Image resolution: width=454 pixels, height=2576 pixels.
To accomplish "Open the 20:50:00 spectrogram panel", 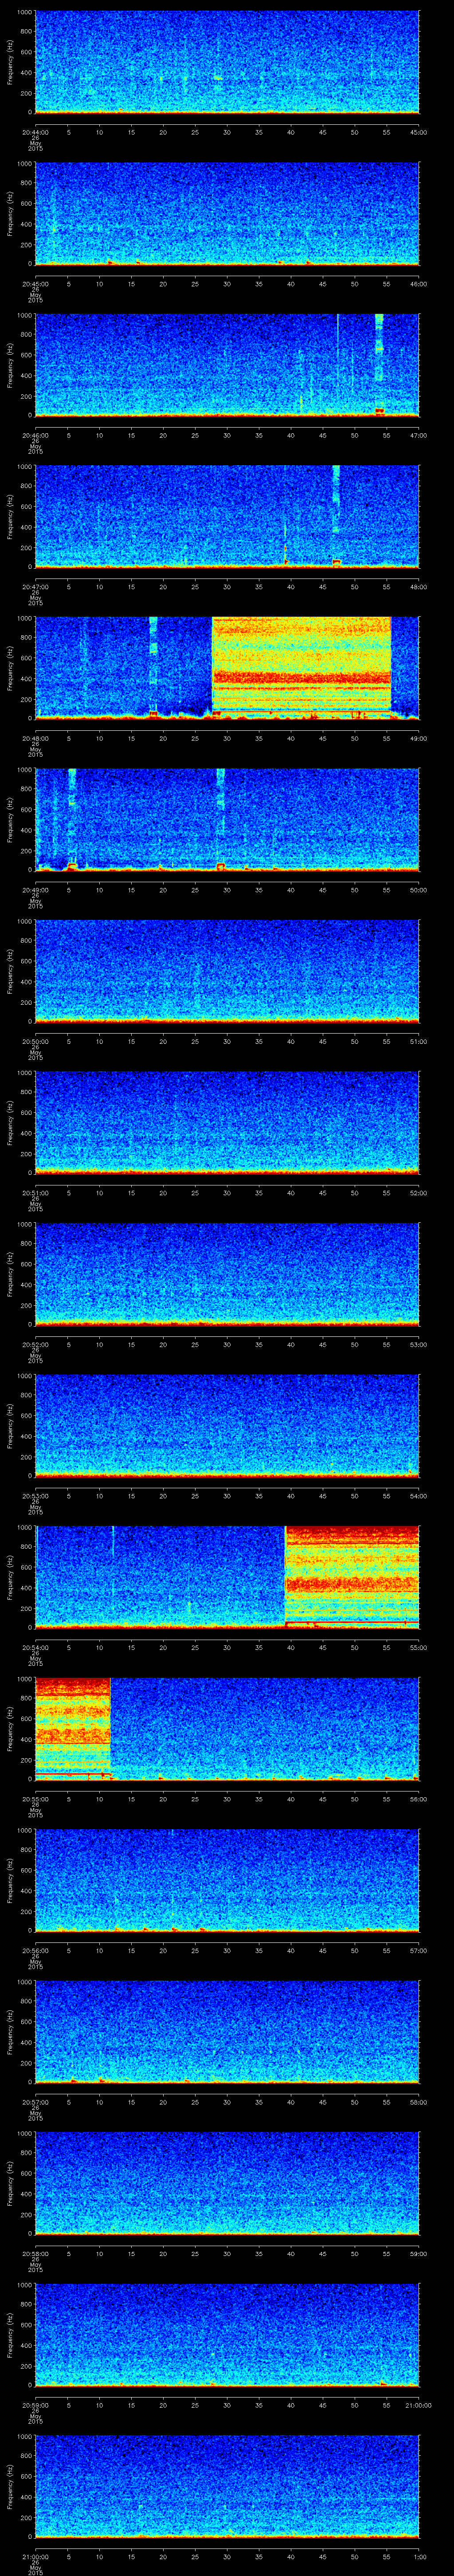I will 227,971.
